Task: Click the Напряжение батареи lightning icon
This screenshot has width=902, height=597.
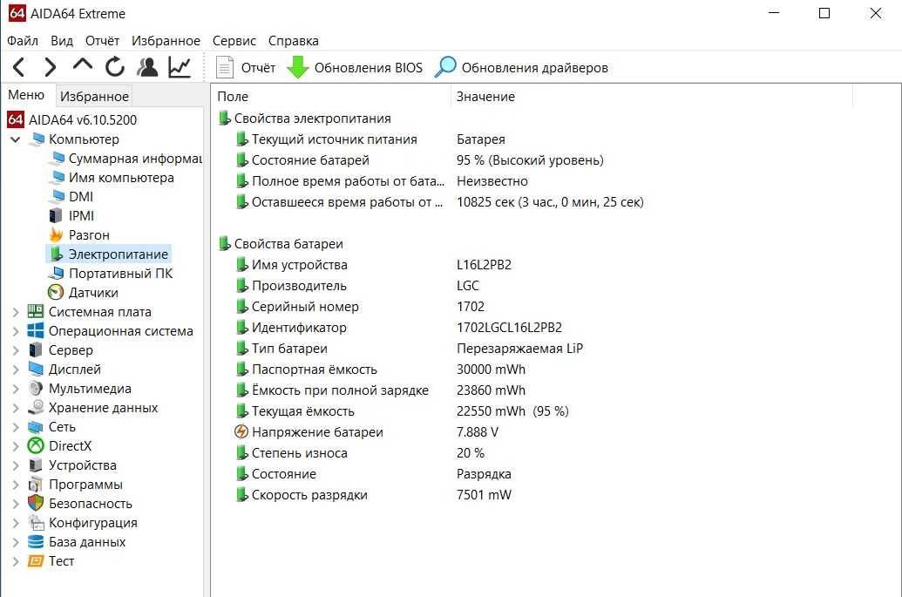Action: tap(241, 431)
